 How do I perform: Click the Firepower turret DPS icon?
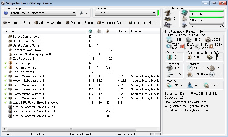[x=169, y=68]
